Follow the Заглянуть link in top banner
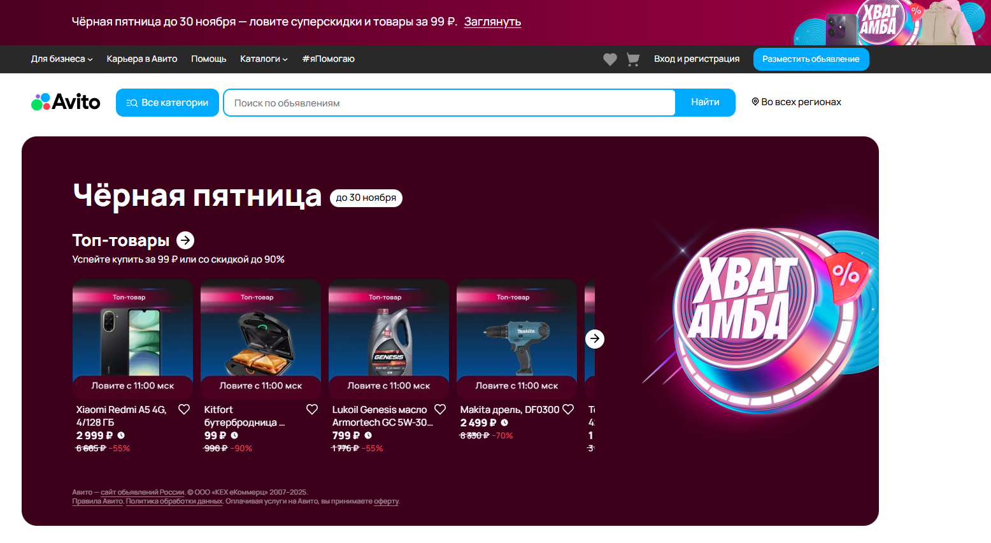991x543 pixels. [x=492, y=22]
